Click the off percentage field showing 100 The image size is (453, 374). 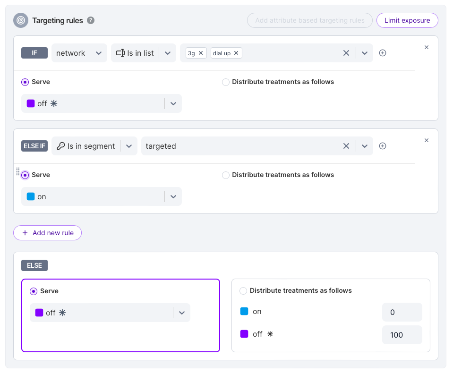pos(402,334)
